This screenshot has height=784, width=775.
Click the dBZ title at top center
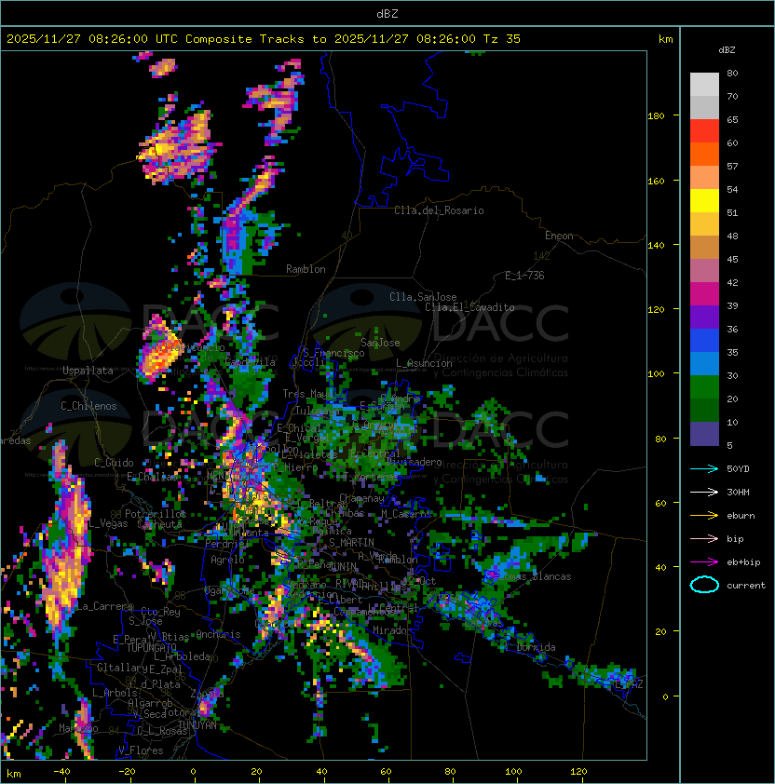(387, 14)
